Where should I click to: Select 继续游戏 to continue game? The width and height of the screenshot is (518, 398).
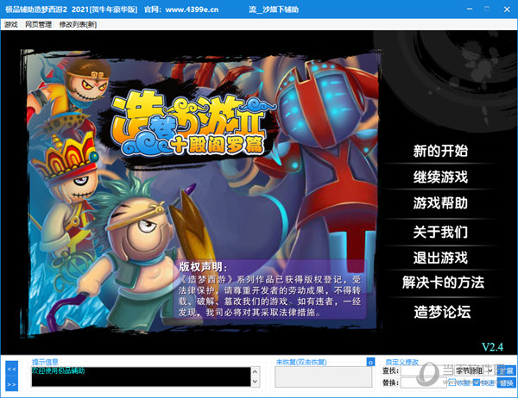tap(440, 177)
